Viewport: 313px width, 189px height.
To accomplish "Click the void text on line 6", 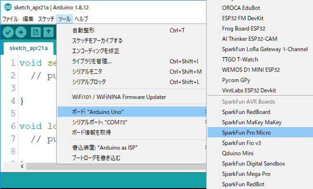I will 31,126.
